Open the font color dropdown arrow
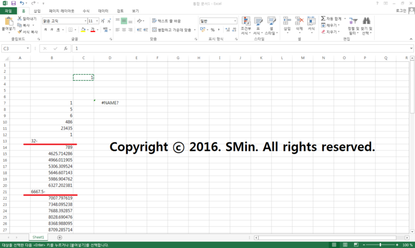 98,30
